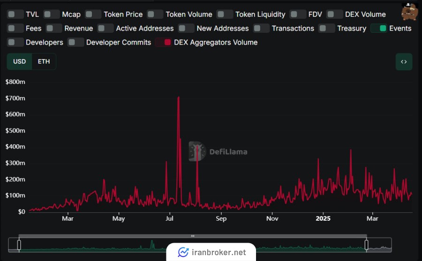Image resolution: width=422 pixels, height=261 pixels.
Task: Enable the Mcap toggle
Action: coord(51,14)
